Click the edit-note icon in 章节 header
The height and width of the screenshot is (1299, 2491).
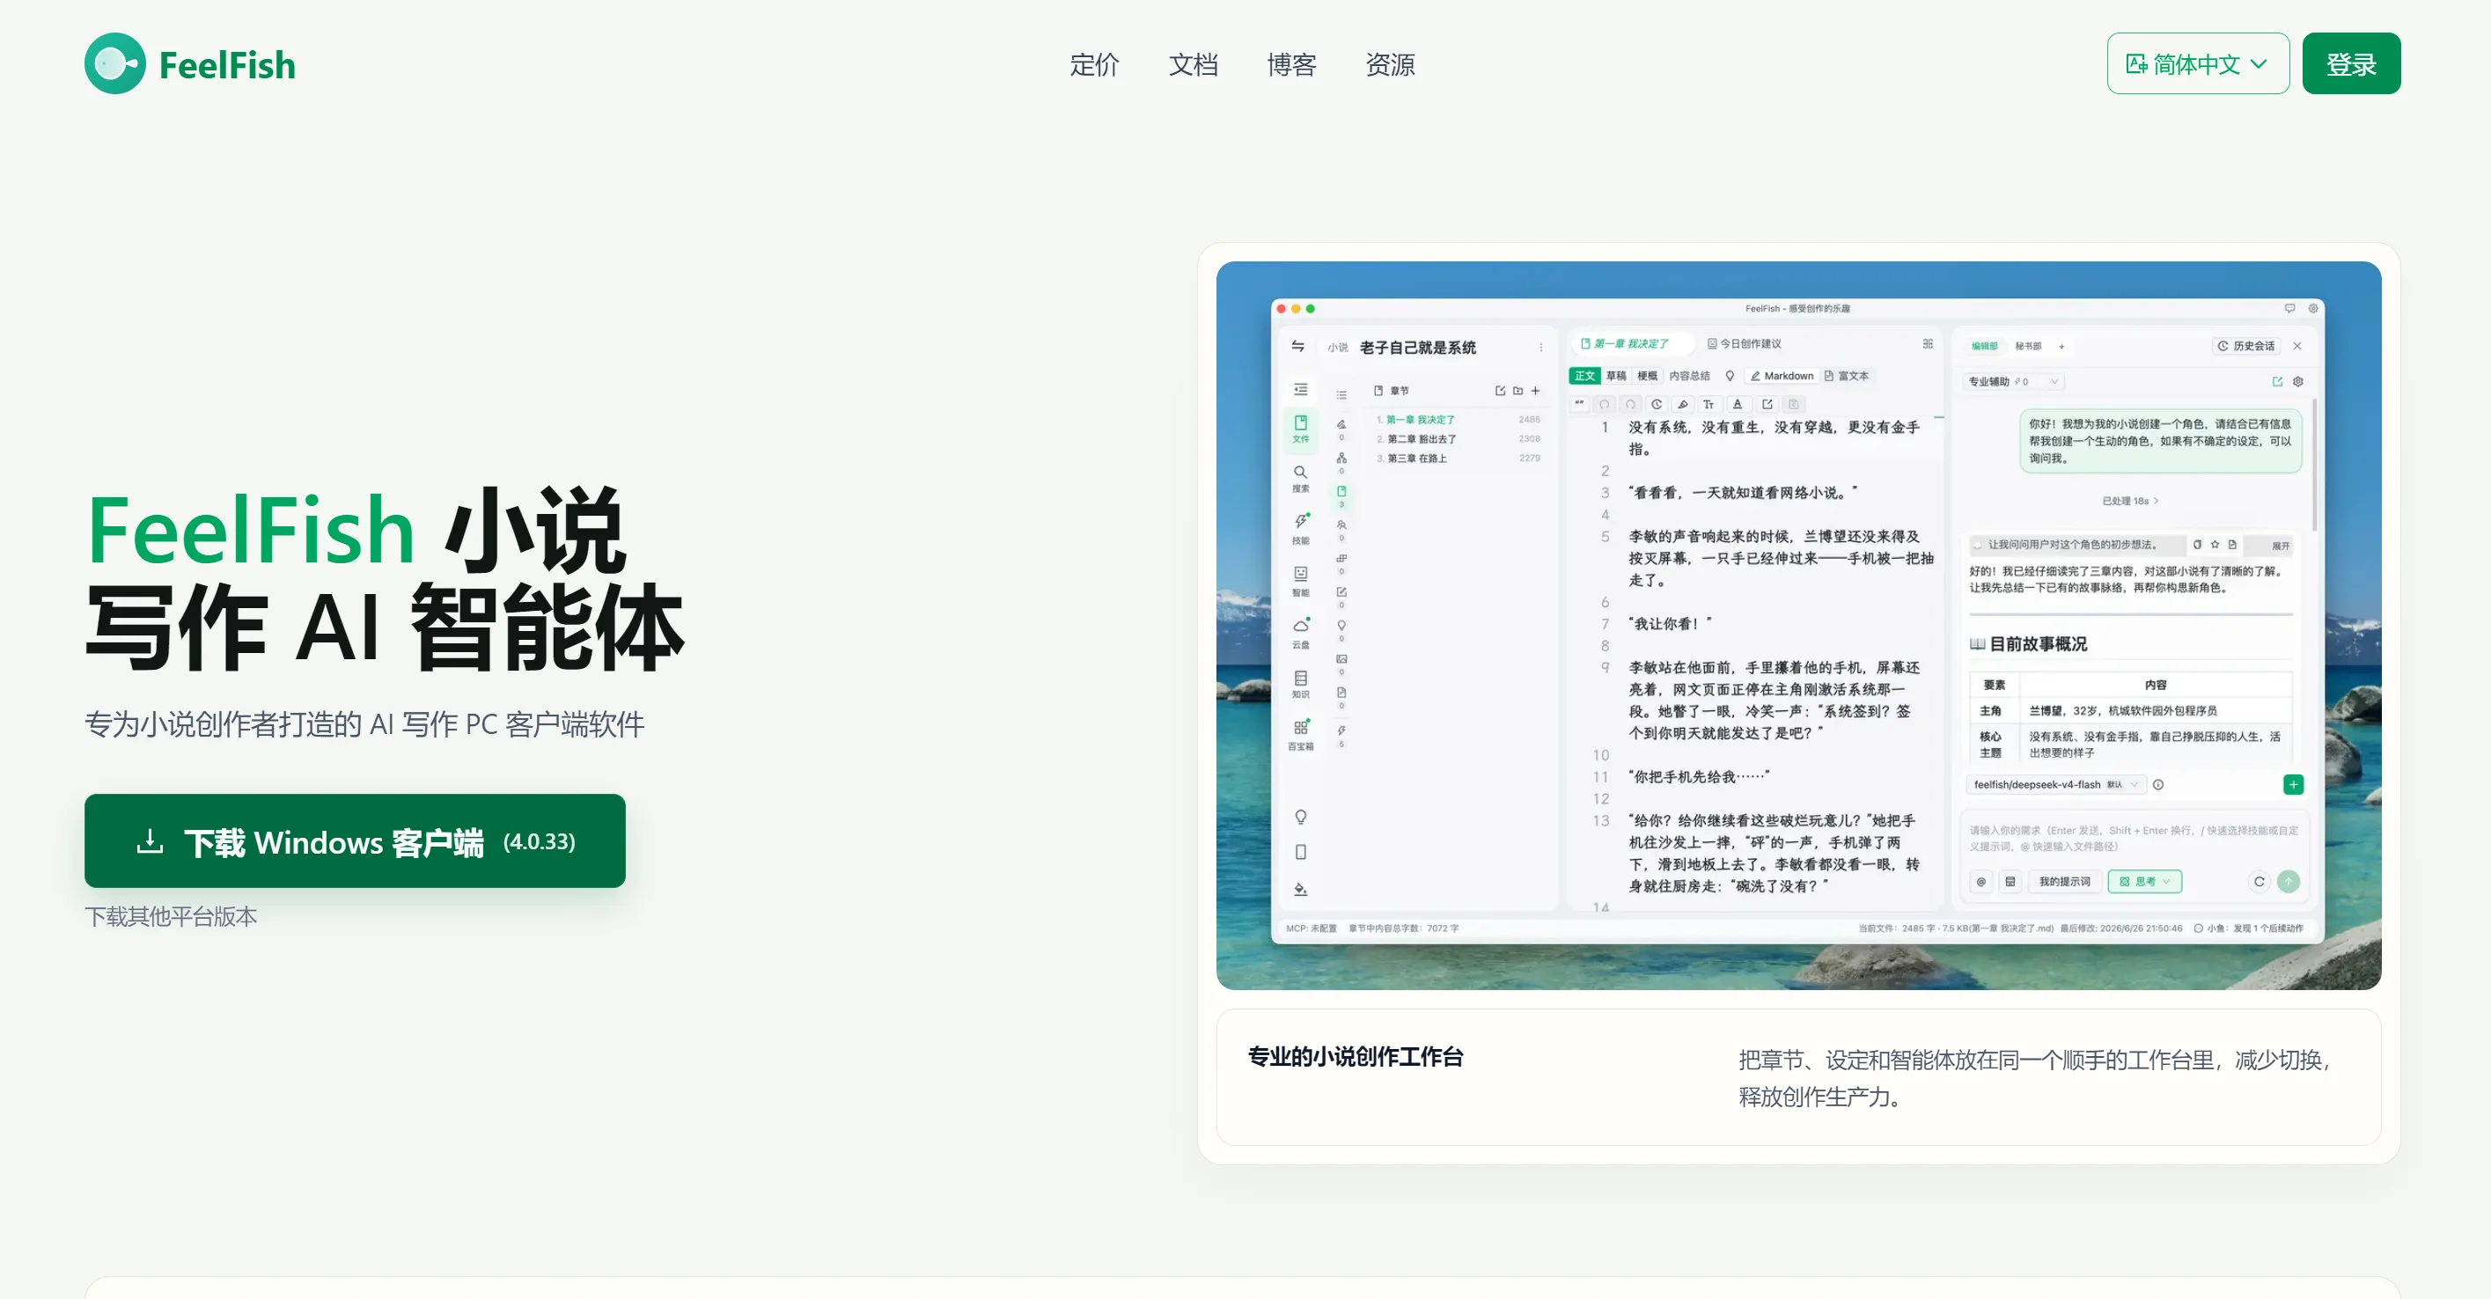click(1500, 392)
